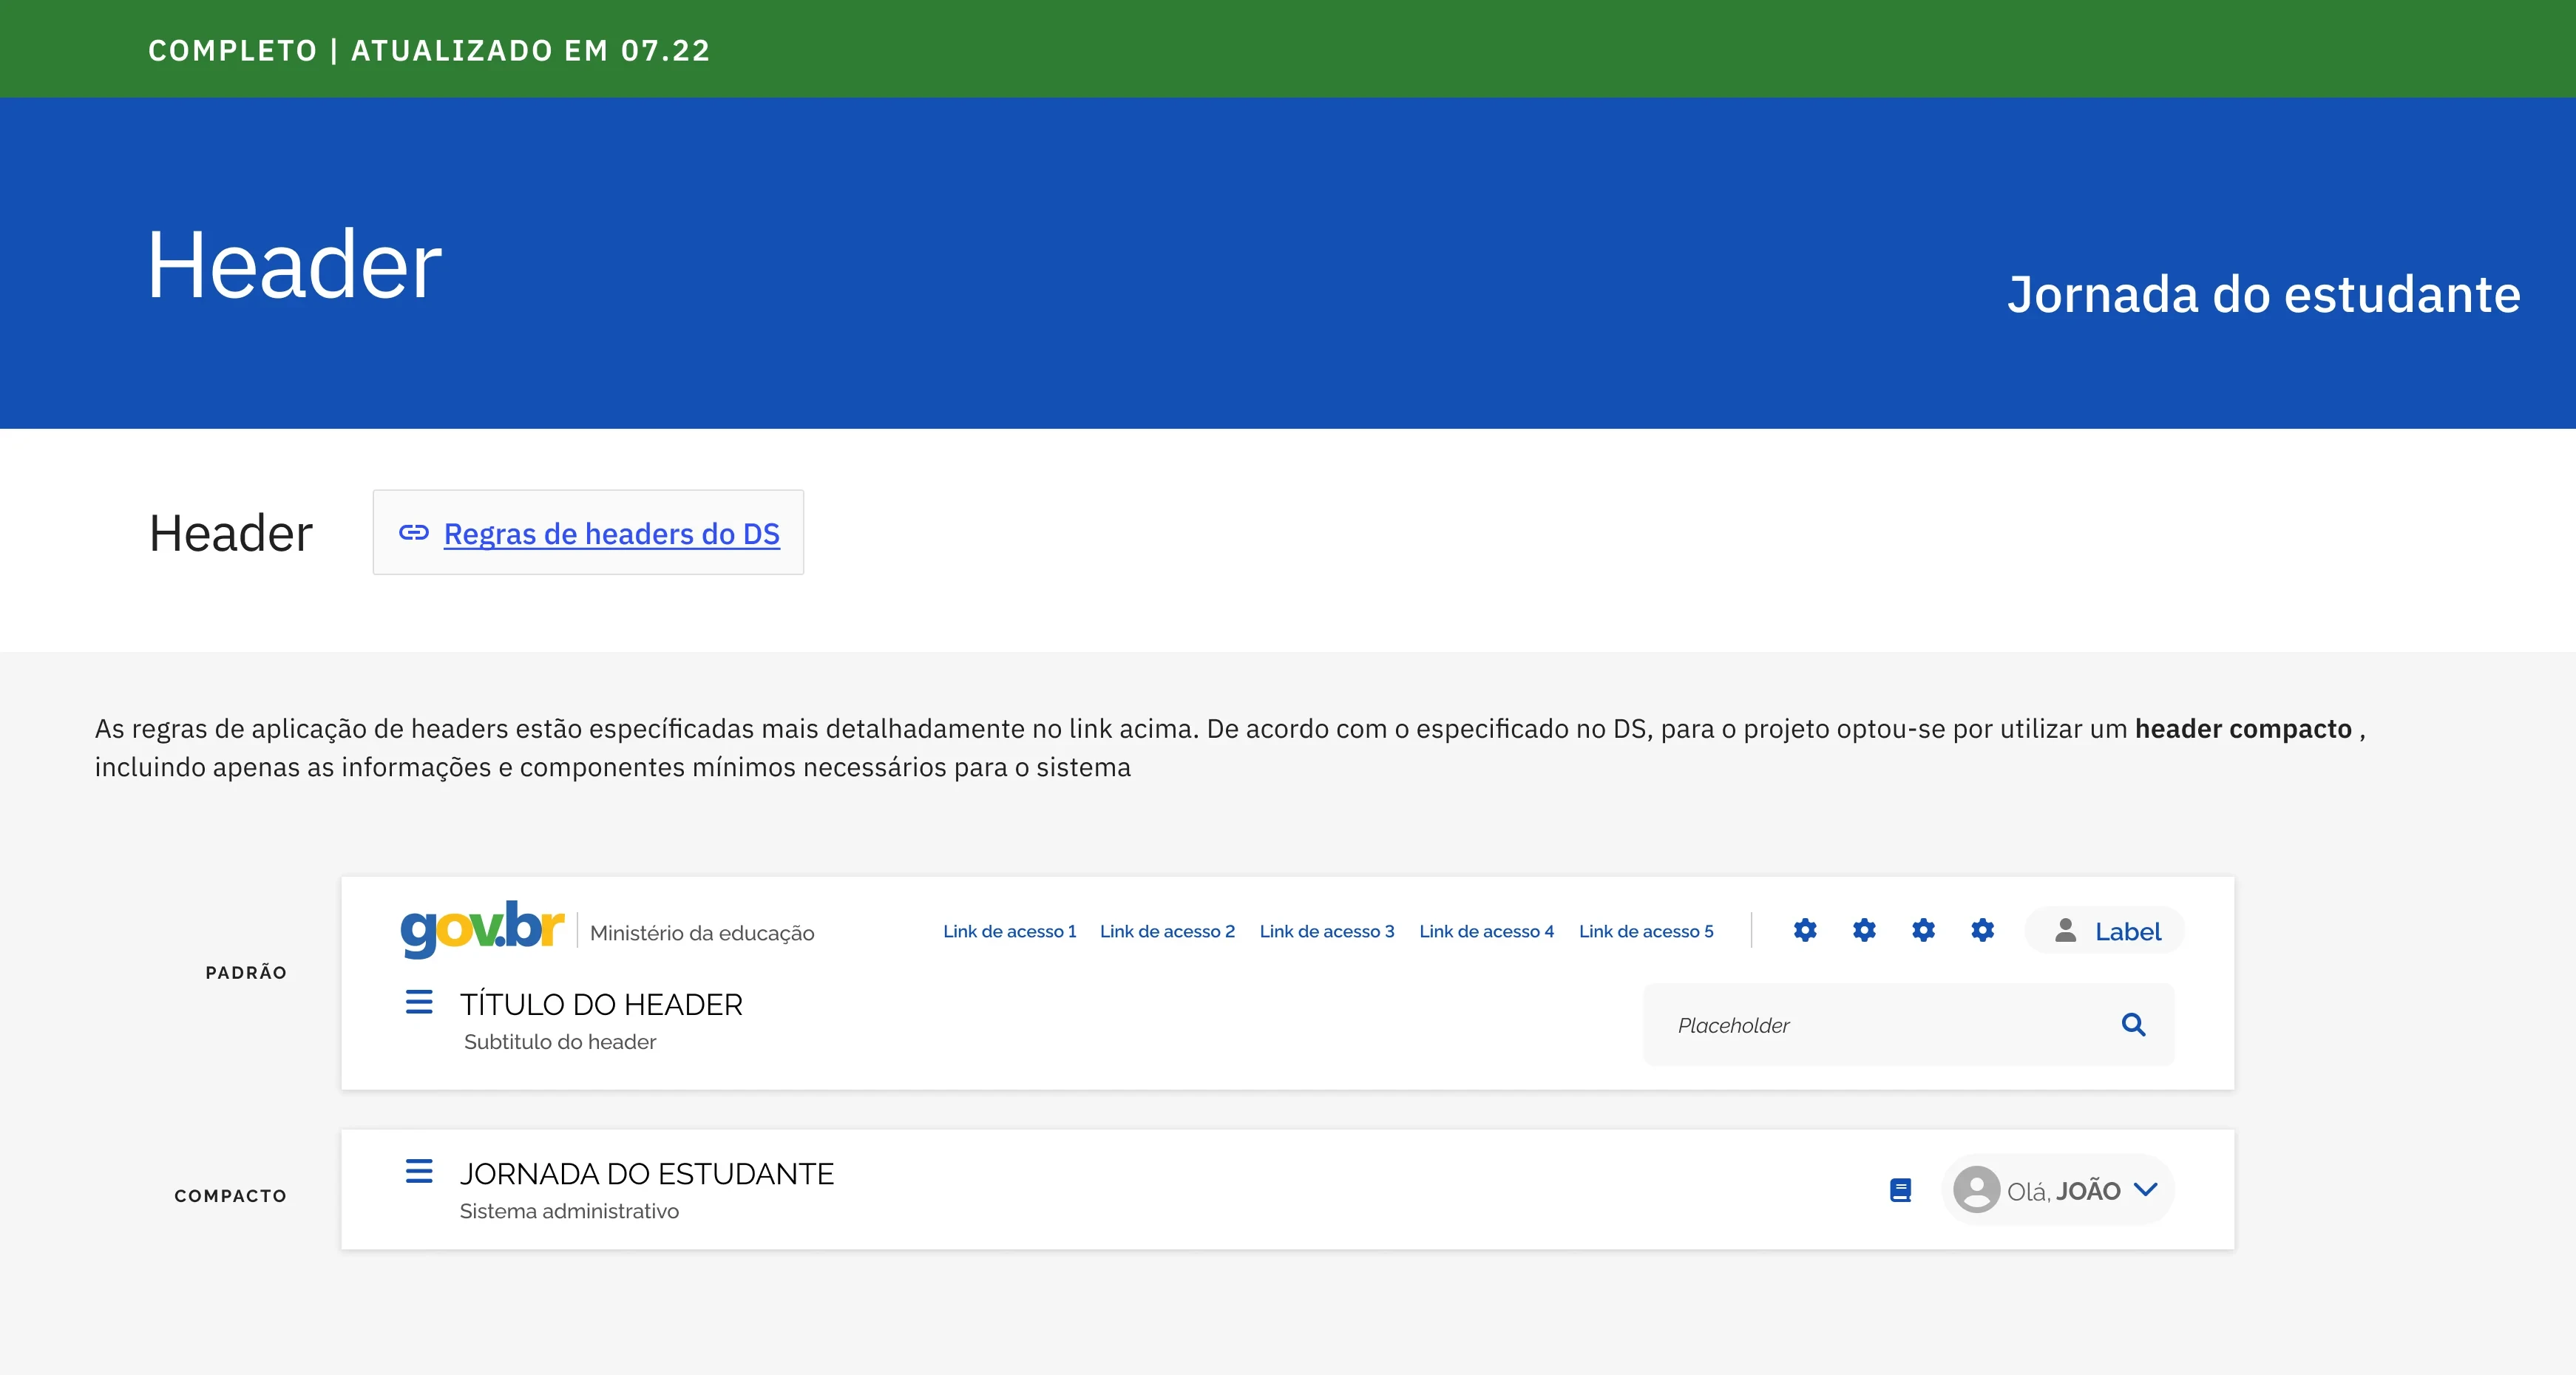Click the gov.br logo
Image resolution: width=2576 pixels, height=1375 pixels.
[x=482, y=928]
